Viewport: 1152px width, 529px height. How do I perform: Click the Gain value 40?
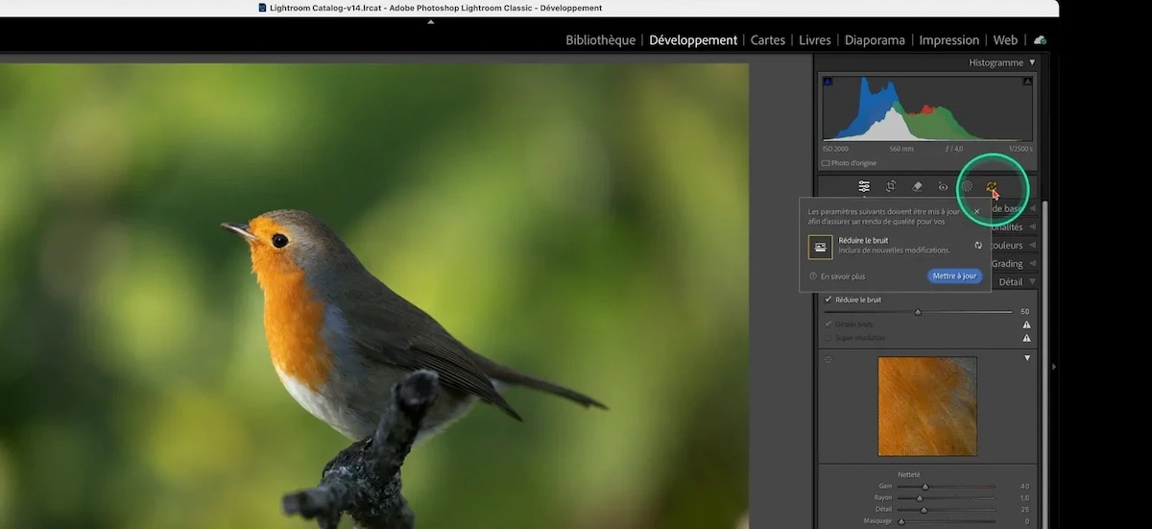[x=1024, y=487]
